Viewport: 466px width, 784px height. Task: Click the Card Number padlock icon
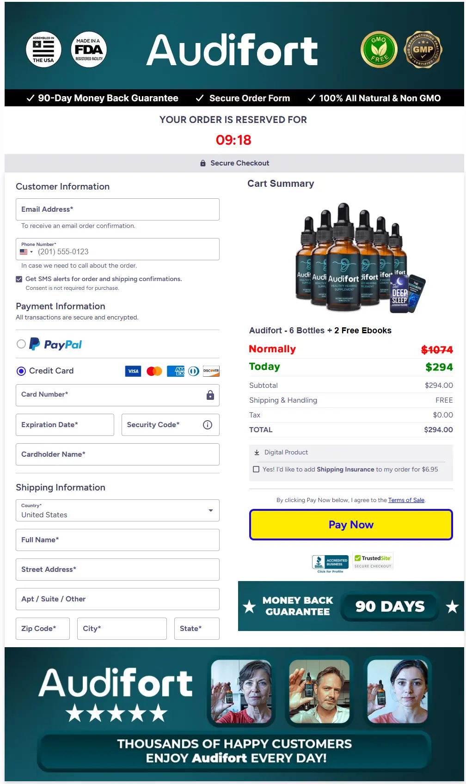click(210, 395)
